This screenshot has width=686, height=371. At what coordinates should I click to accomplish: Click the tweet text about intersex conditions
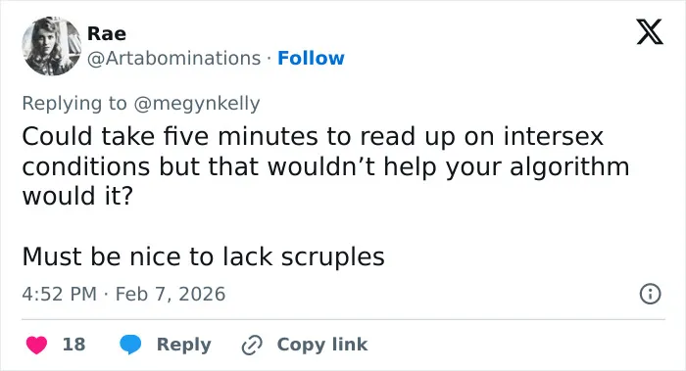pos(326,165)
